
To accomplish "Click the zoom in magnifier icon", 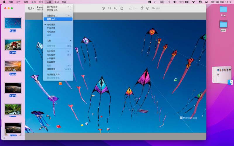I will 116,8.
